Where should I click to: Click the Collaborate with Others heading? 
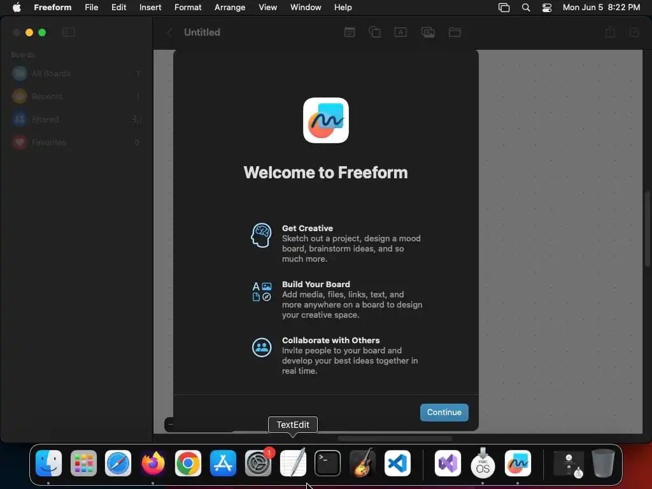click(x=330, y=340)
